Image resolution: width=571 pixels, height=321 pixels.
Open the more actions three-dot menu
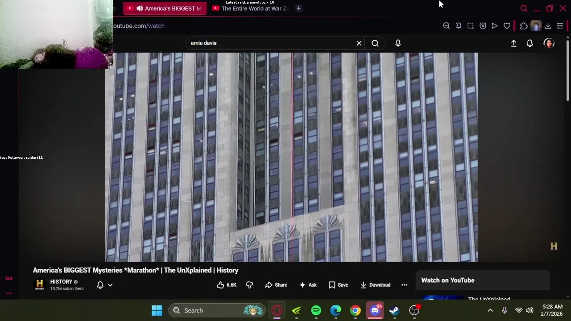(404, 285)
